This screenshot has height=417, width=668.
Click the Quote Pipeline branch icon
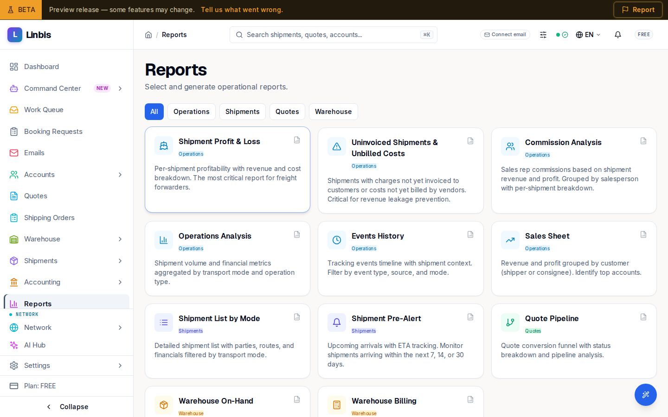510,322
